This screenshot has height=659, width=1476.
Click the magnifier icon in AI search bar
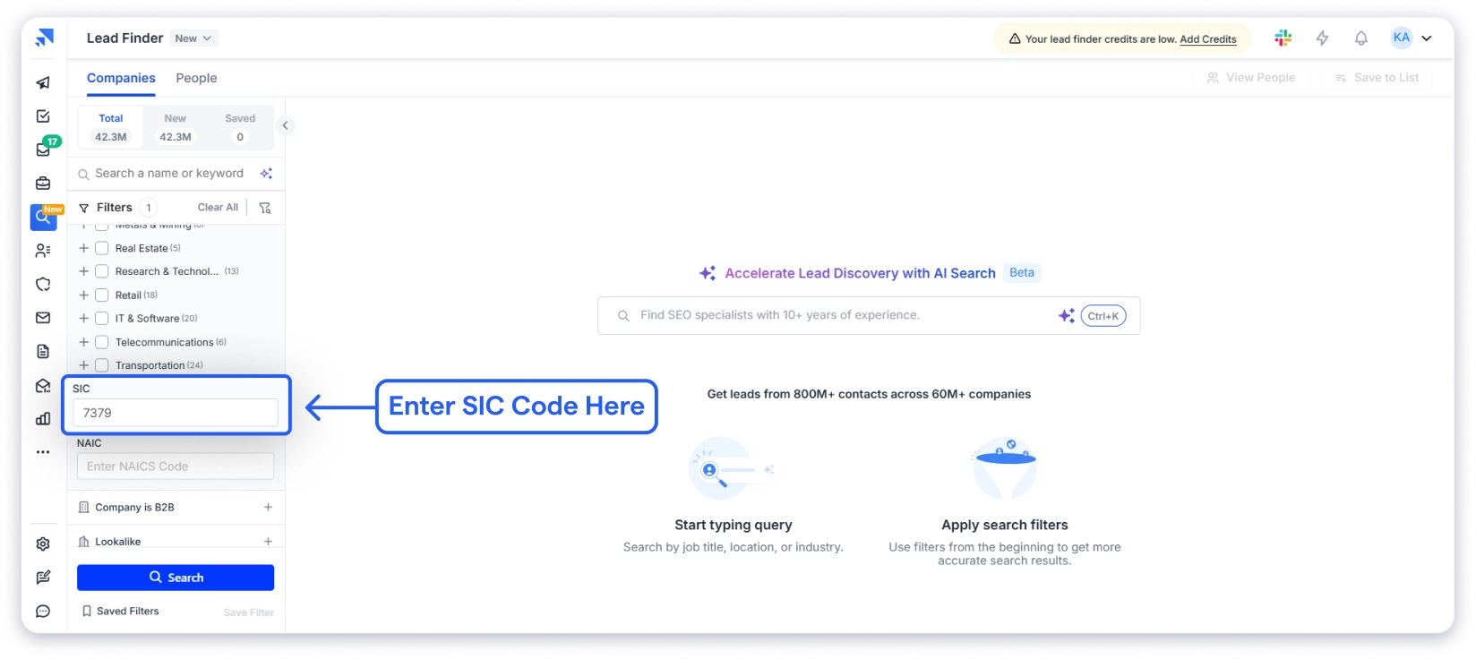click(x=623, y=315)
